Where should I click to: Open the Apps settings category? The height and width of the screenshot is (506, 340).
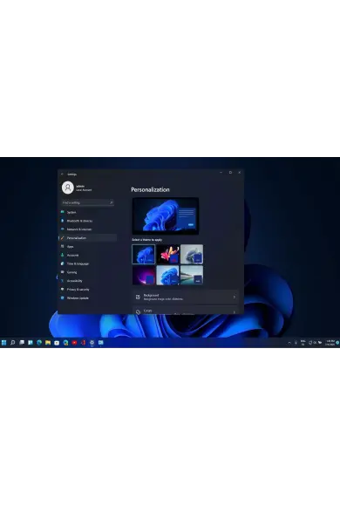click(87, 247)
